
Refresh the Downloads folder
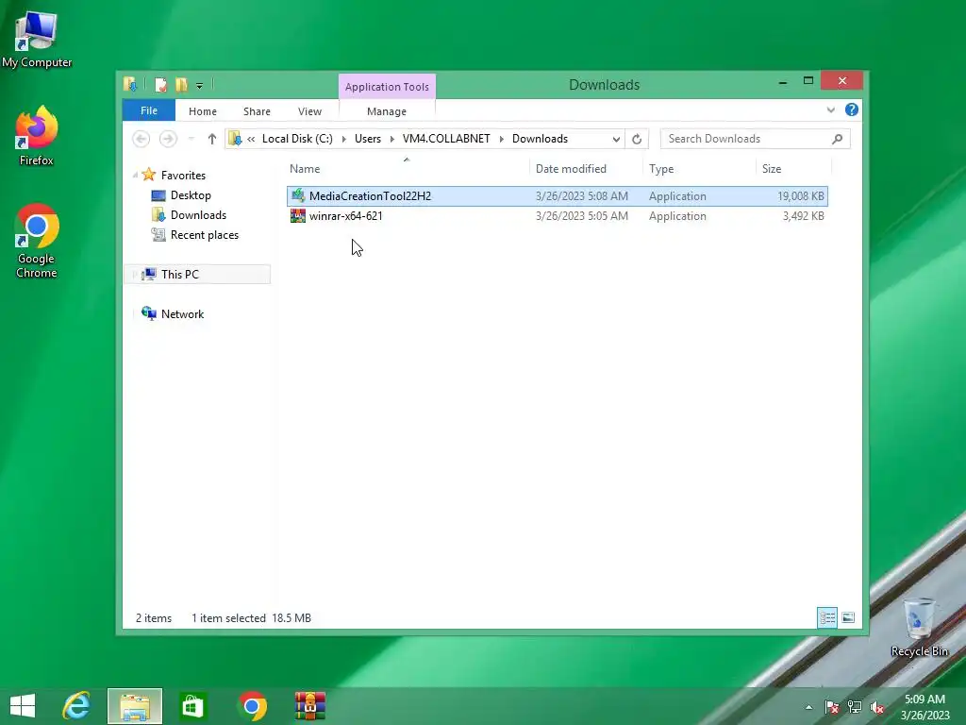[x=637, y=140]
